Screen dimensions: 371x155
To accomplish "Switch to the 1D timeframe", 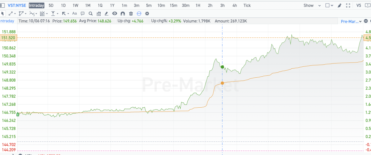I will tap(63, 5).
